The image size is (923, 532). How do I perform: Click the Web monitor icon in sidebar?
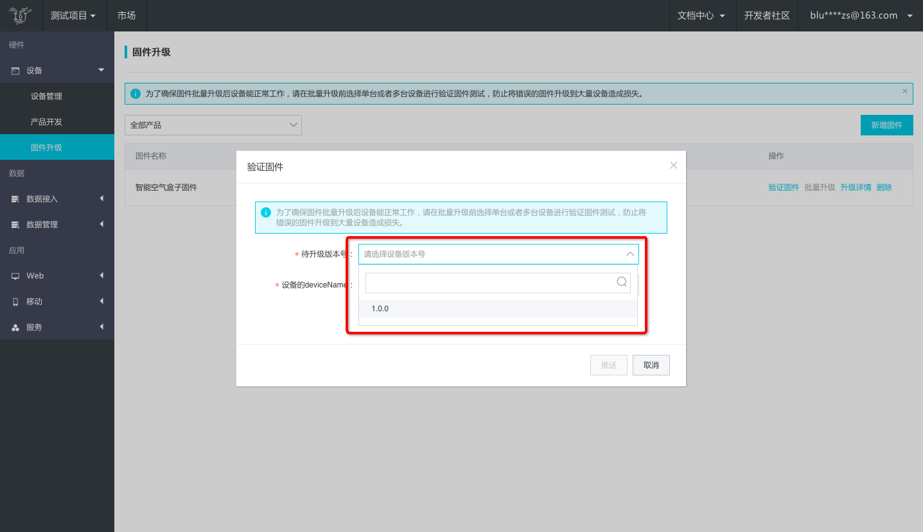pos(15,276)
